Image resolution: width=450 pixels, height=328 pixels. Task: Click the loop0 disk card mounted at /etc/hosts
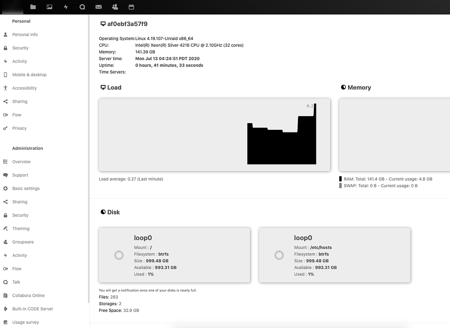pyautogui.click(x=334, y=255)
